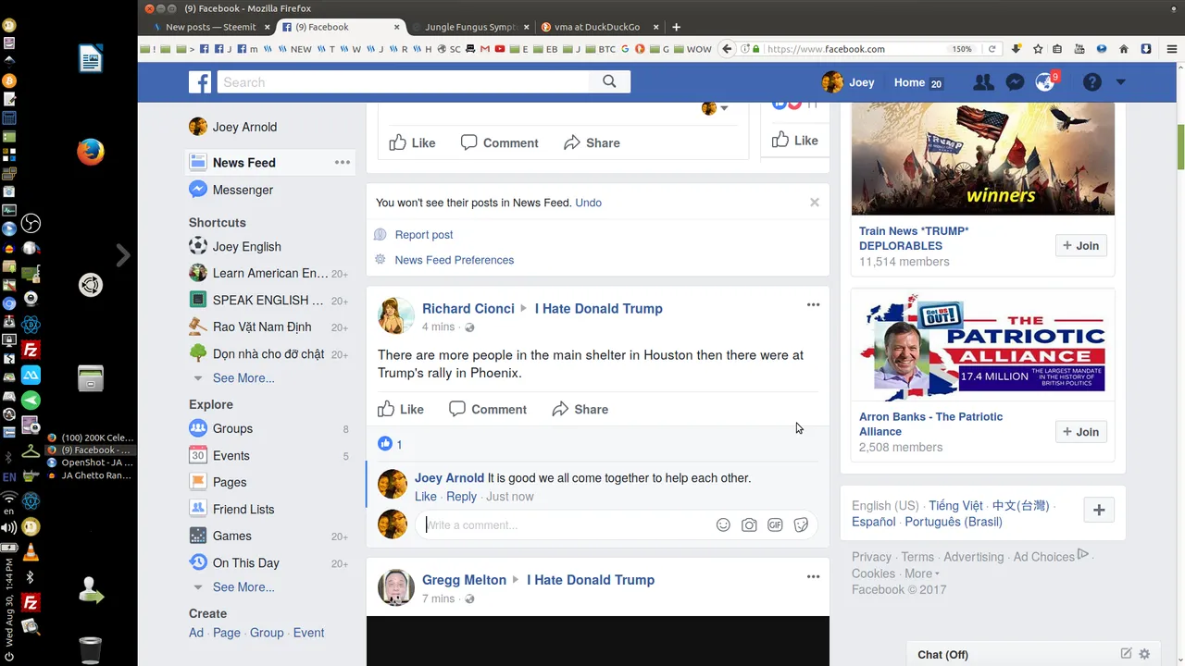Viewport: 1185px width, 666px height.
Task: Post a GIF in comment
Action: [775, 525]
